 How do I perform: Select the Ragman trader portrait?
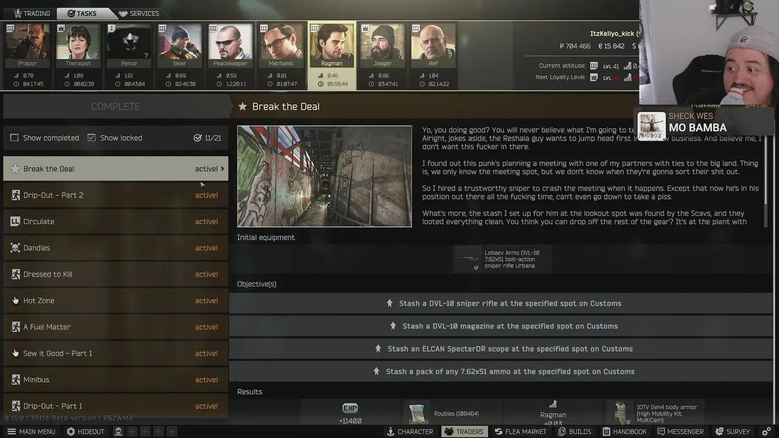pyautogui.click(x=332, y=45)
